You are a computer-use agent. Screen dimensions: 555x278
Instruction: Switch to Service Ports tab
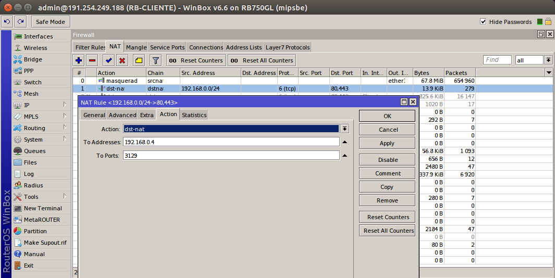tap(167, 47)
